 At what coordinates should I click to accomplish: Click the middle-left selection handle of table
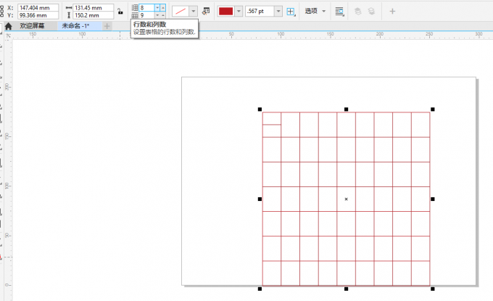260,199
